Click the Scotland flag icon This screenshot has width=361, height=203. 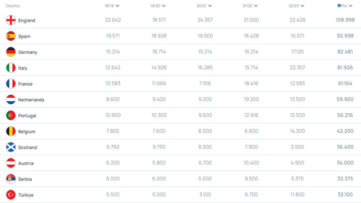click(x=11, y=147)
